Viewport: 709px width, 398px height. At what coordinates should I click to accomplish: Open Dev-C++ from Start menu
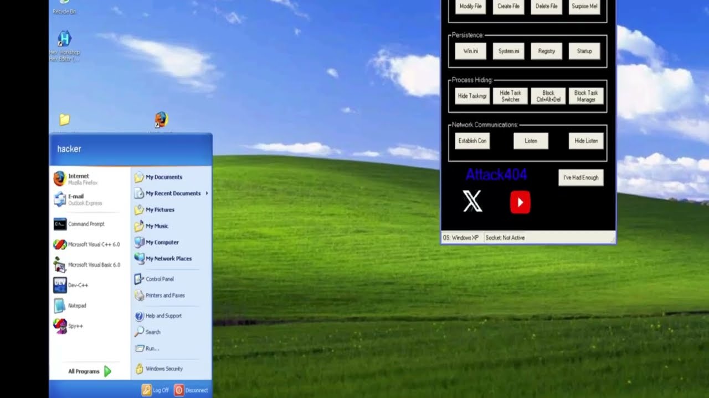71,285
